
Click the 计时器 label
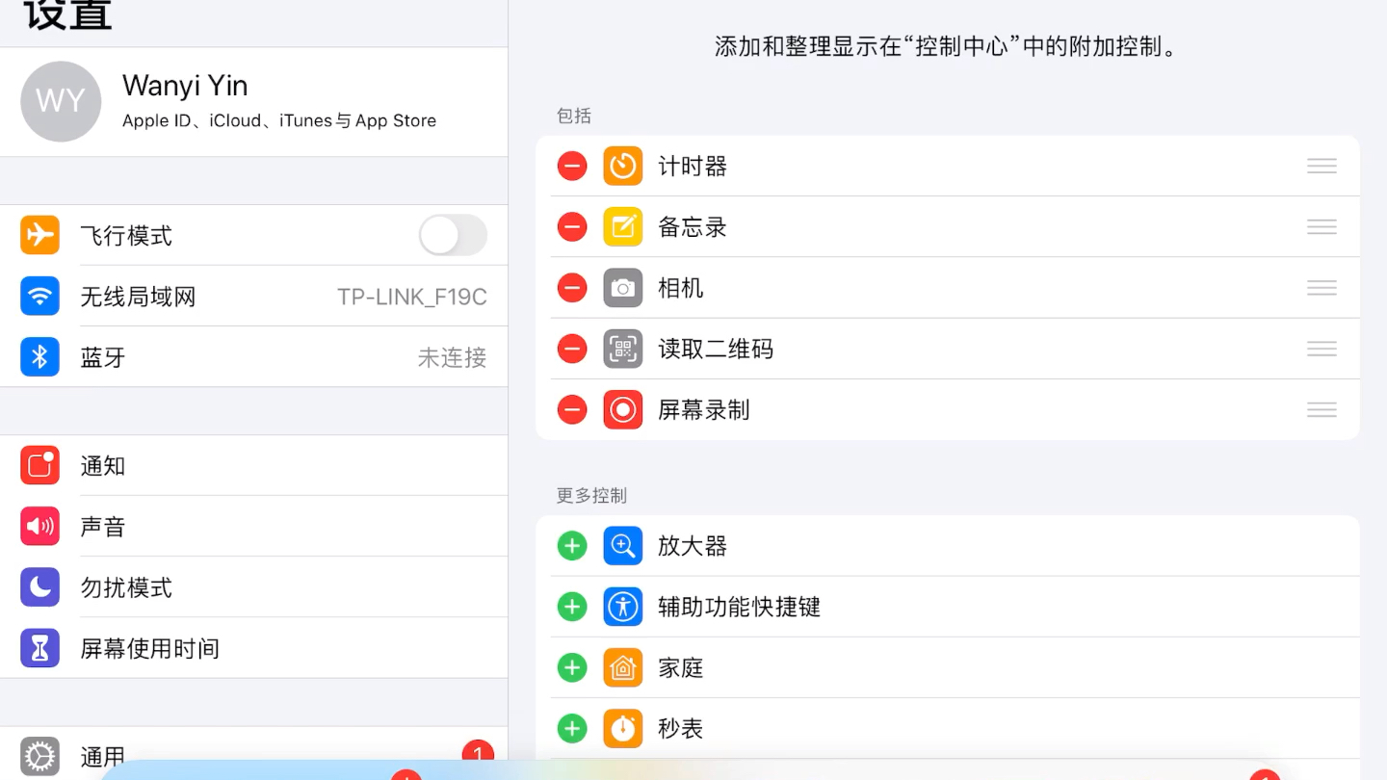[693, 167]
